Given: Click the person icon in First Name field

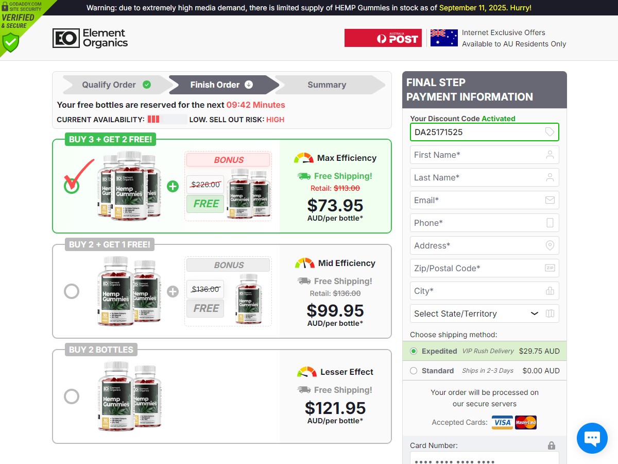Looking at the screenshot, I should tap(550, 155).
